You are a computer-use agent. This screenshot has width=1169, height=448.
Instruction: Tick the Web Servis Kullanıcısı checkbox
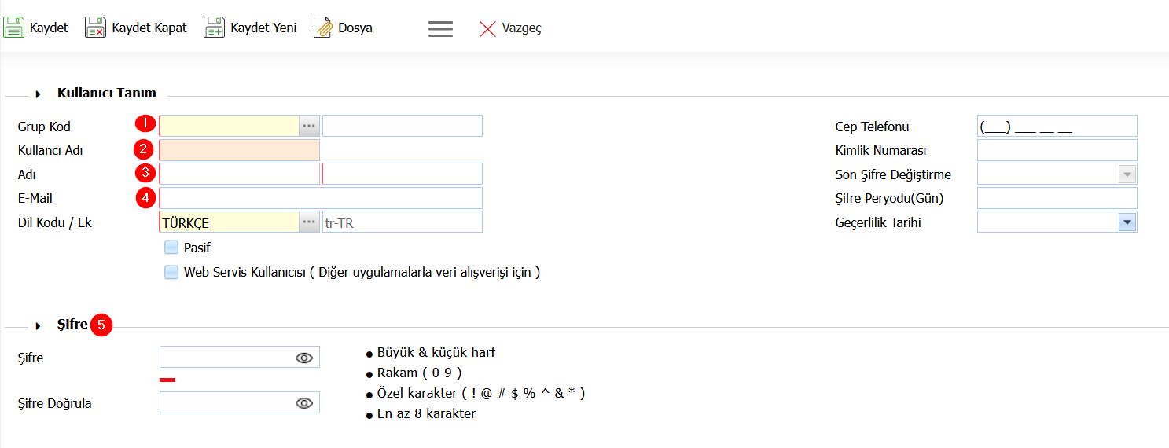click(x=171, y=273)
